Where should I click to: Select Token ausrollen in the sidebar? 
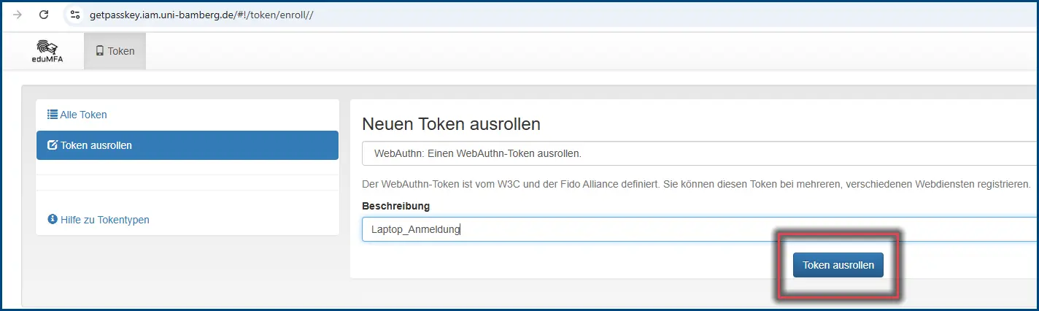click(x=188, y=145)
